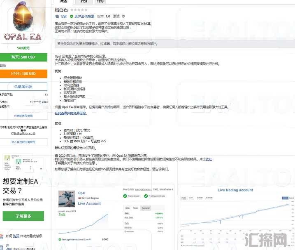
Task: Open the author's more info button
Action: 23,116
